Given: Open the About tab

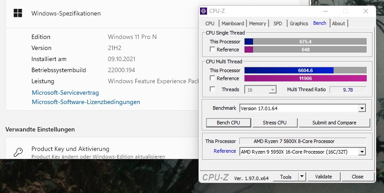Looking at the screenshot, I should pyautogui.click(x=338, y=23).
